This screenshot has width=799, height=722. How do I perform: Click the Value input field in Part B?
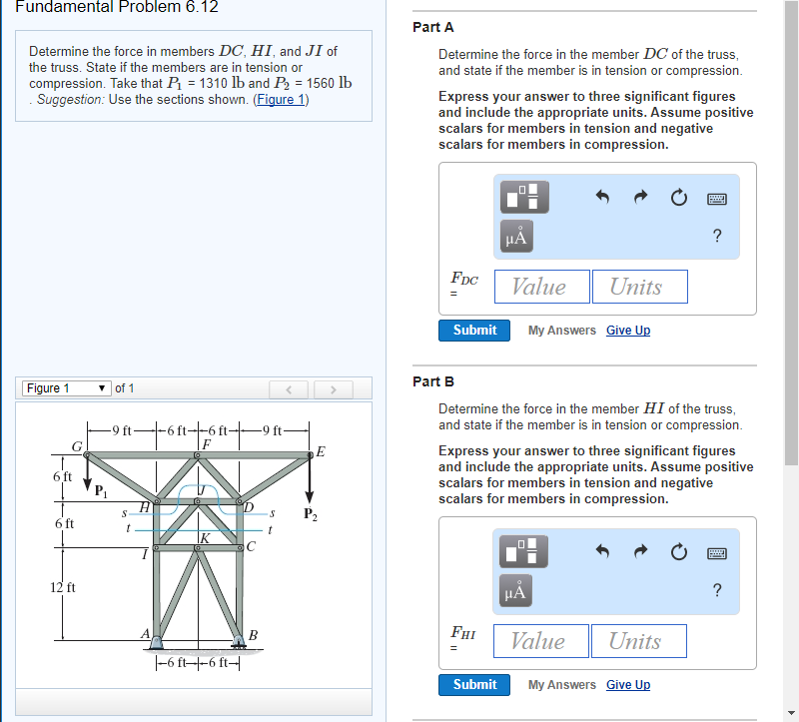[540, 640]
